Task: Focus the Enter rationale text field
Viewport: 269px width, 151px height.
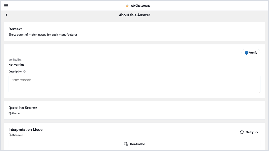Action: [135, 84]
